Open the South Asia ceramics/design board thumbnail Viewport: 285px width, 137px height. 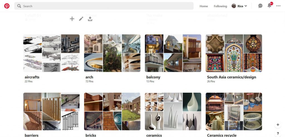[x=234, y=53]
